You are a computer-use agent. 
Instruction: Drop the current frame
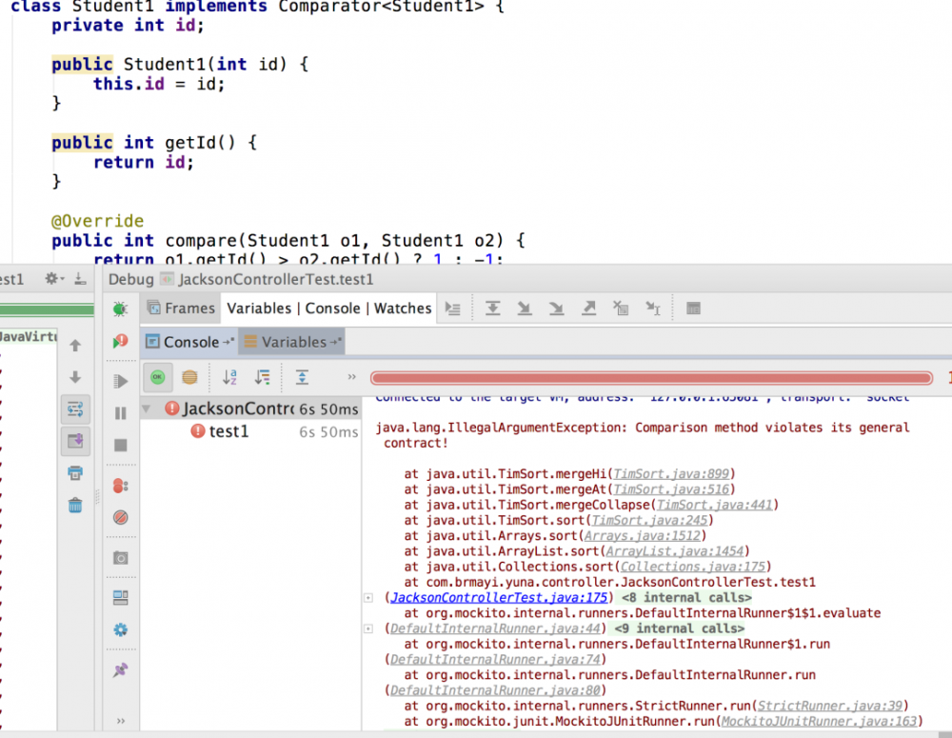[x=621, y=309]
